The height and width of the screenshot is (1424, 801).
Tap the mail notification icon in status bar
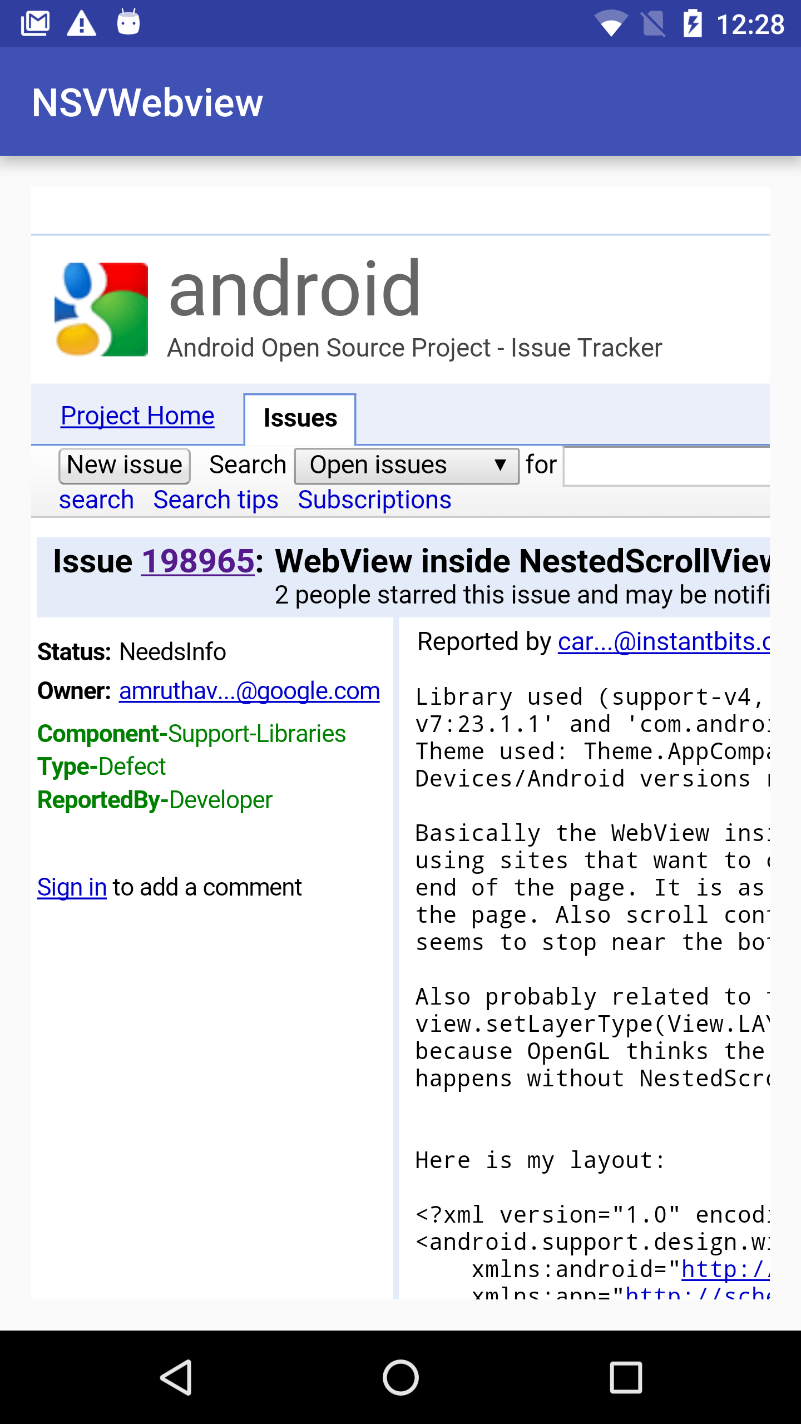[x=35, y=23]
